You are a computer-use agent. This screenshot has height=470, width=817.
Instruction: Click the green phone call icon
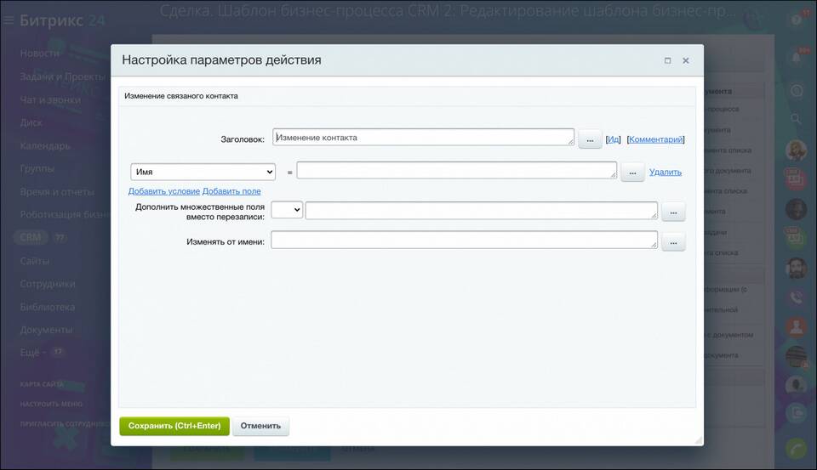click(797, 448)
